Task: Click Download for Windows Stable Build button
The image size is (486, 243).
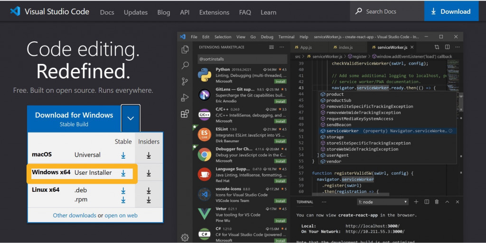Action: pos(74,119)
